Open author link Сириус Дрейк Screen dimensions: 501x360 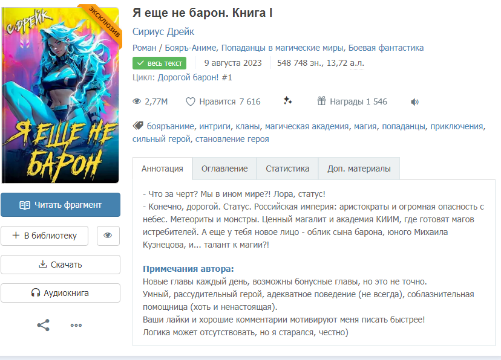click(163, 31)
